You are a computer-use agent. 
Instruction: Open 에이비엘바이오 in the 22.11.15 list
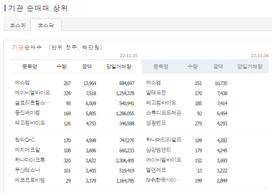point(33,93)
